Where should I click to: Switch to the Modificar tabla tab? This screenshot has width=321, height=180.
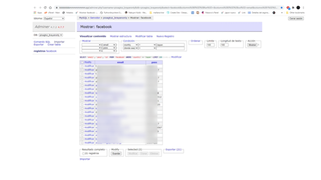[144, 36]
